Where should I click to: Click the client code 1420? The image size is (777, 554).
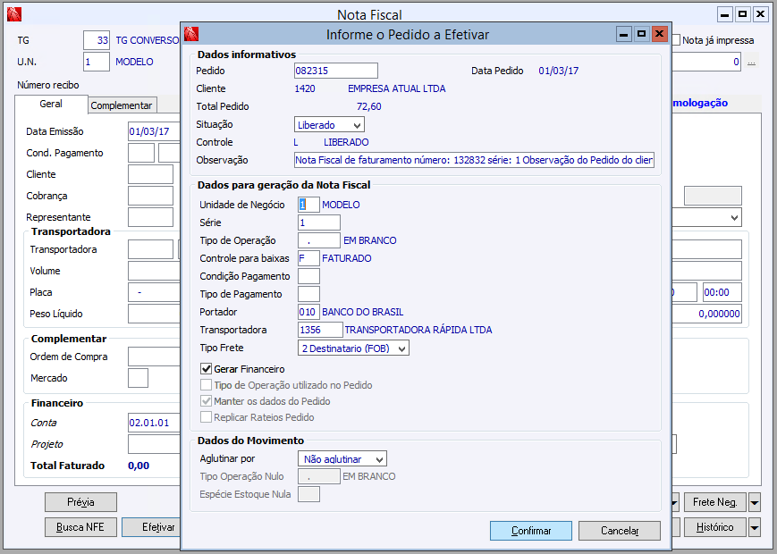coord(305,88)
